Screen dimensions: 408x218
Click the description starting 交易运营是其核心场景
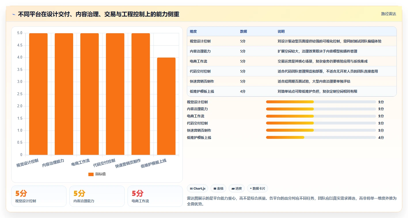322,61
